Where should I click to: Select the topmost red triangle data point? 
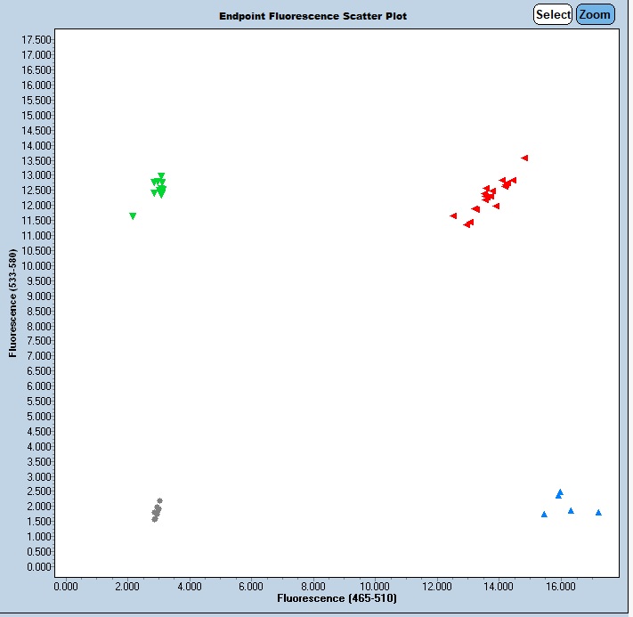tap(524, 158)
